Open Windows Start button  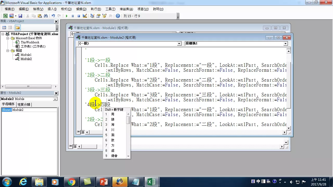(x=7, y=182)
